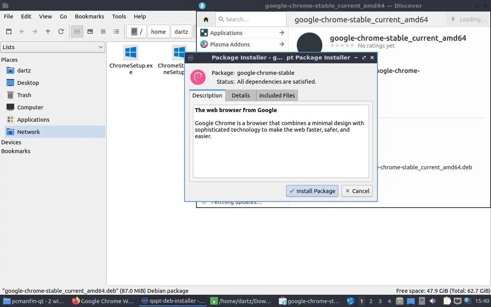491x307 pixels.
Task: Click the Discover title bar download icon
Action: tap(202, 5)
